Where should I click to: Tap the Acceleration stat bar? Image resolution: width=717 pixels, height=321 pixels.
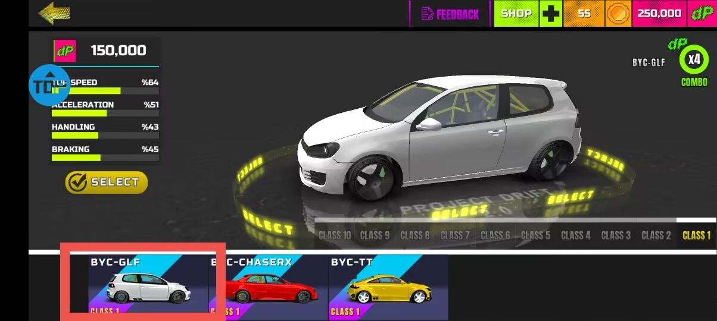[105, 113]
